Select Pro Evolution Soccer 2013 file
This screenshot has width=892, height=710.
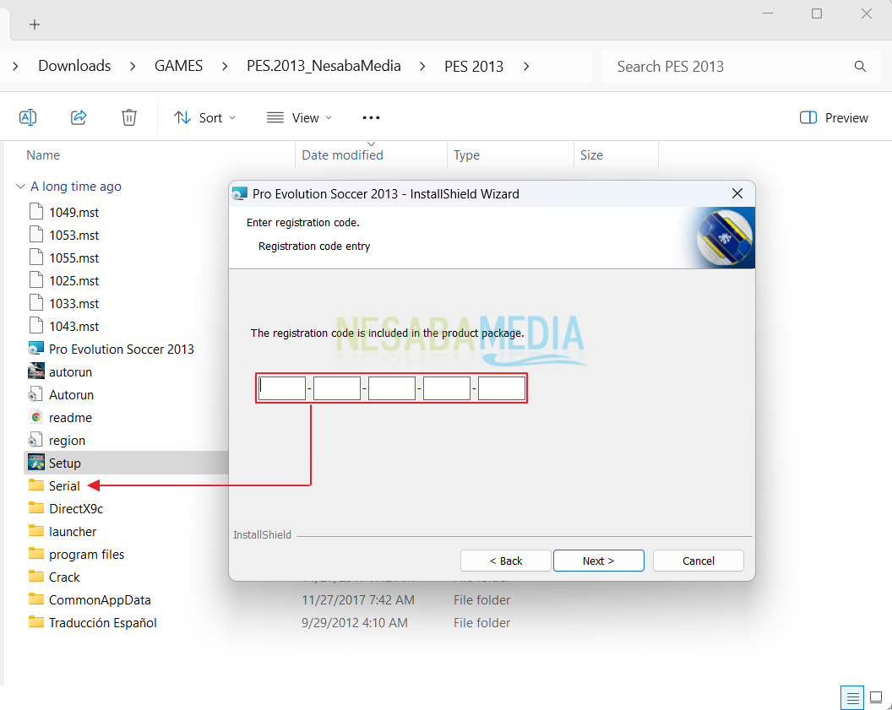121,349
